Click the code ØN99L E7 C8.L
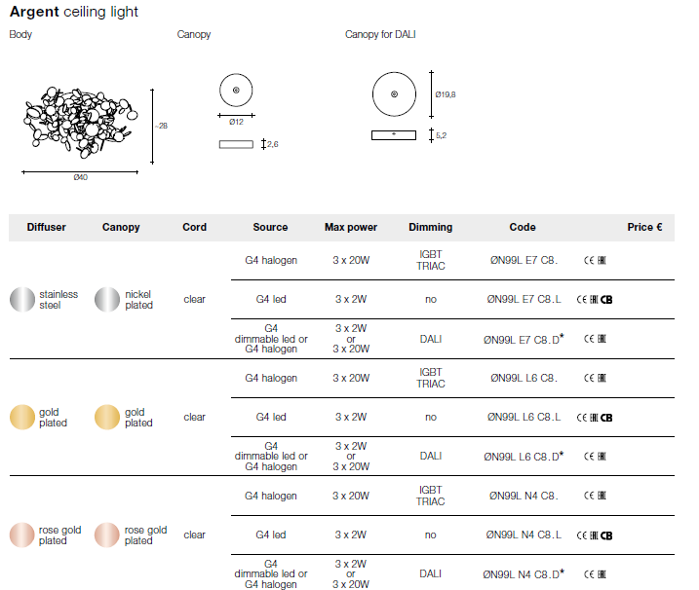699x590 pixels. (524, 299)
